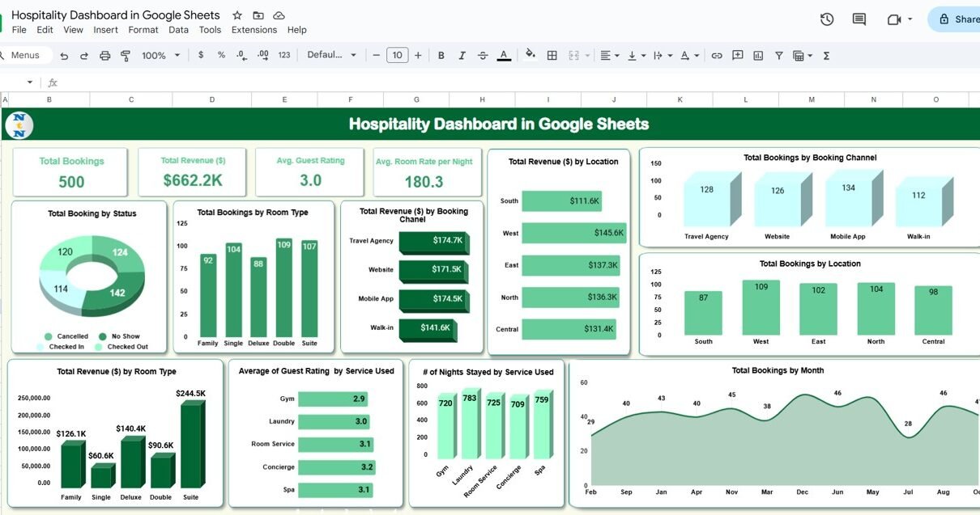Insert a chart
The image size is (980, 515).
click(758, 56)
